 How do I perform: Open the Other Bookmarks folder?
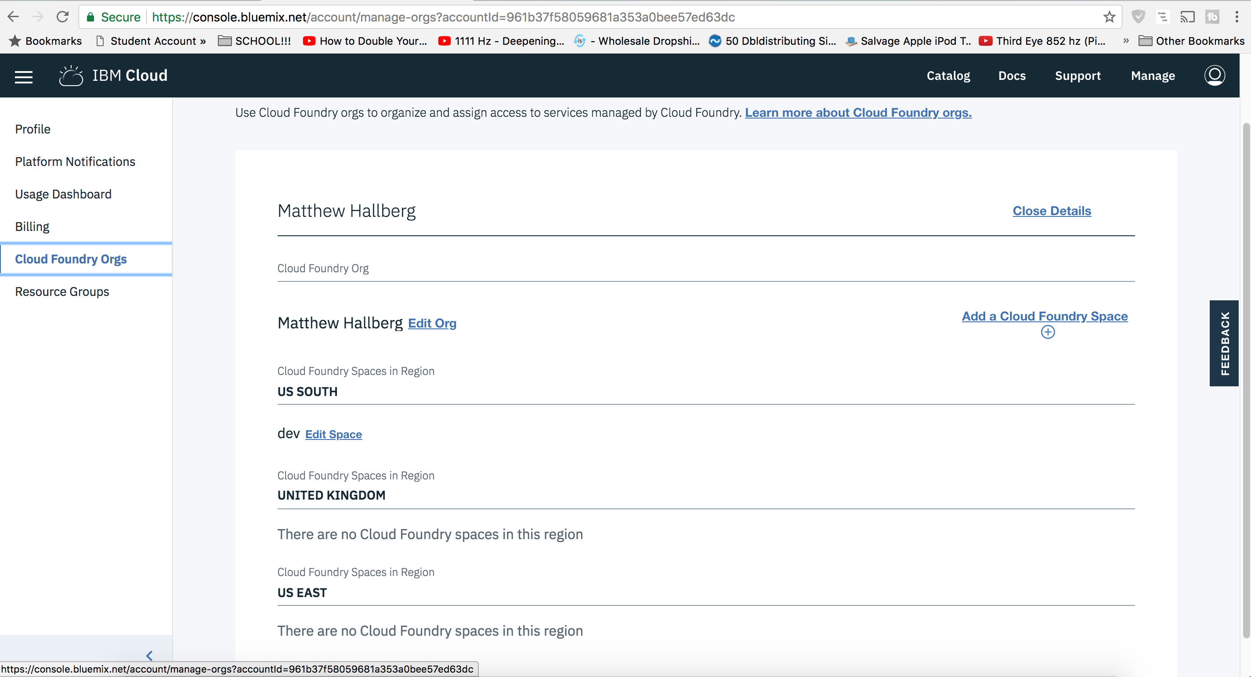(1191, 41)
